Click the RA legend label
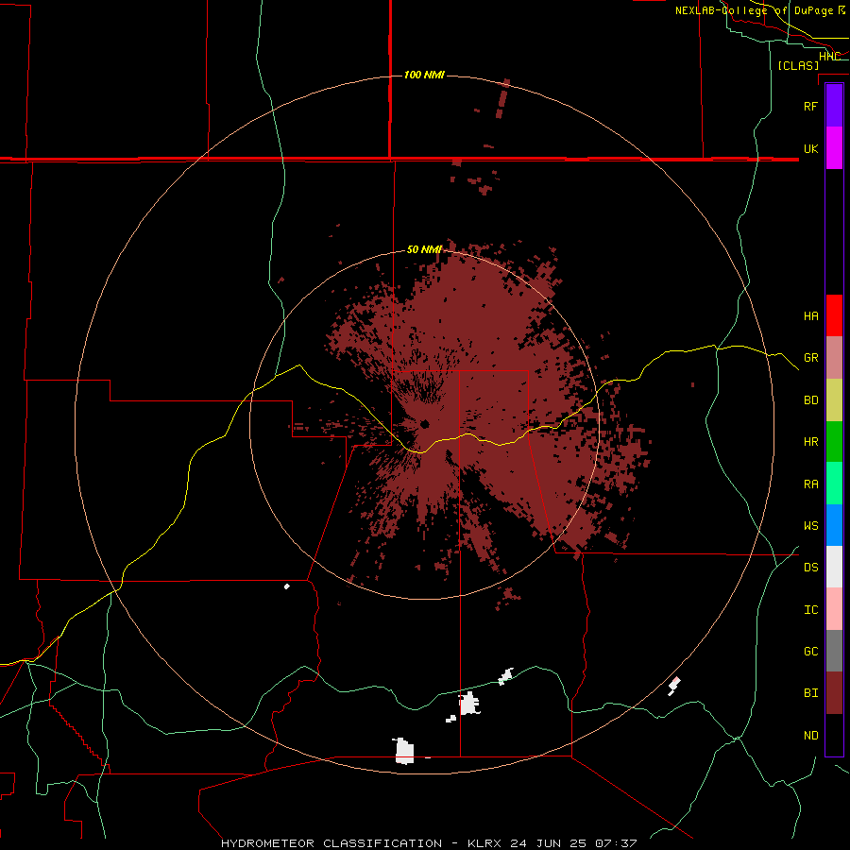Image resolution: width=850 pixels, height=850 pixels. (810, 484)
